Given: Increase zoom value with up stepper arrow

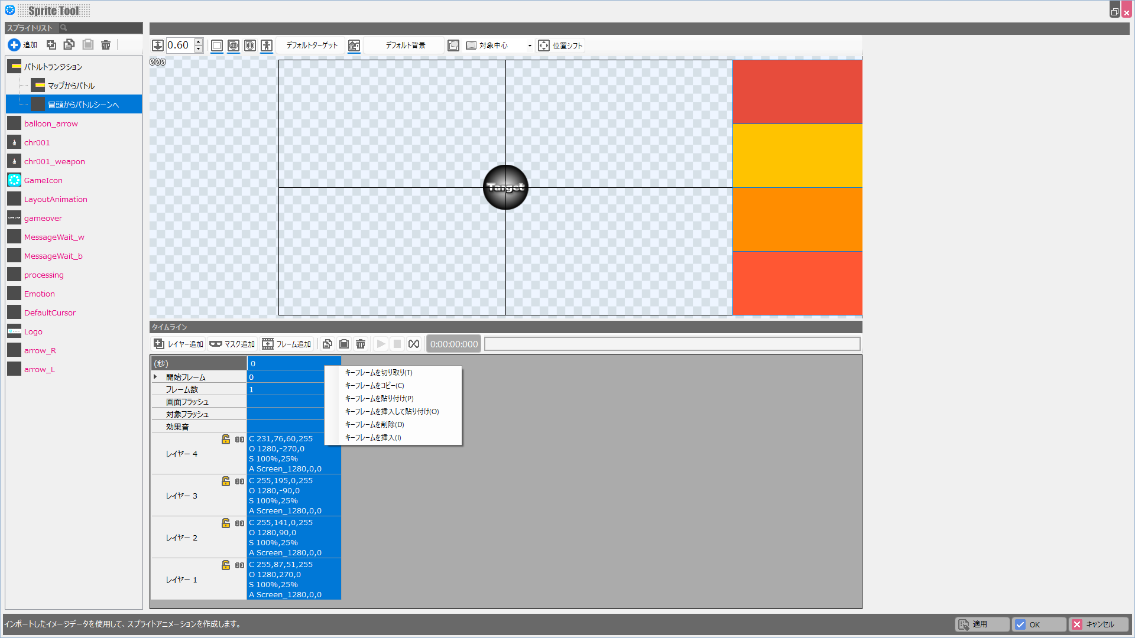Looking at the screenshot, I should tap(199, 42).
